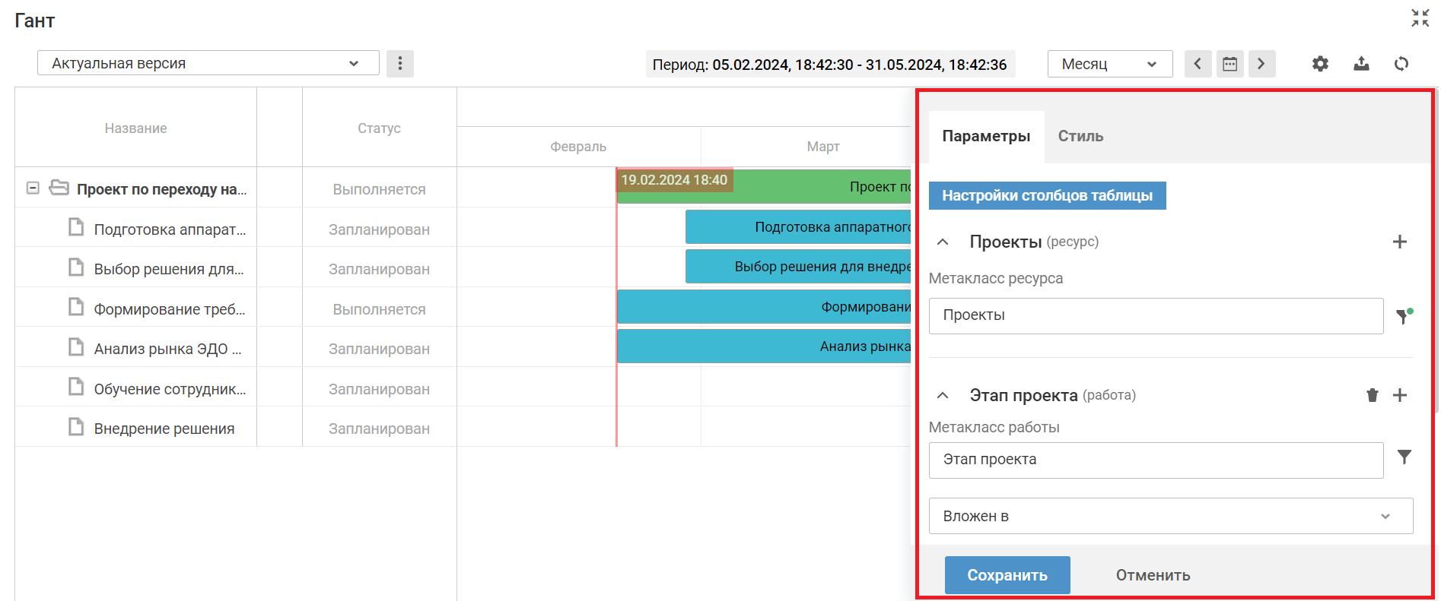Open the Месяц scale dropdown
Screen dimensions: 1441x601
[x=1109, y=64]
